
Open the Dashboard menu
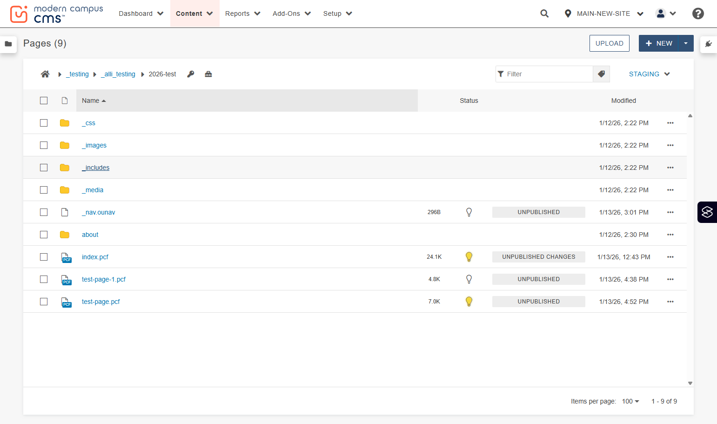coord(141,13)
